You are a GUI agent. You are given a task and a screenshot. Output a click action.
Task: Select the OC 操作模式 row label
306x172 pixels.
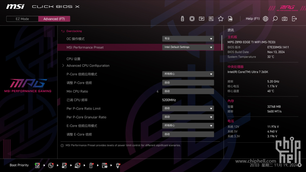pos(75,39)
